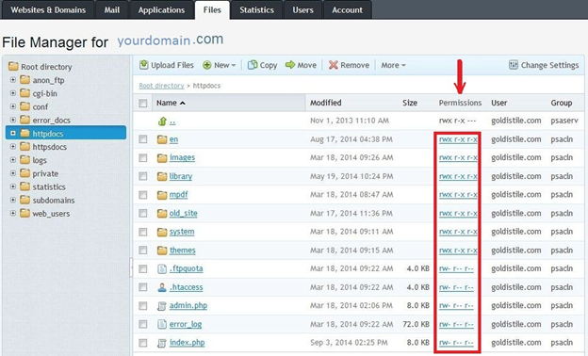Check the box for old_site folder
Screen dimensions: 588x356
(x=143, y=213)
